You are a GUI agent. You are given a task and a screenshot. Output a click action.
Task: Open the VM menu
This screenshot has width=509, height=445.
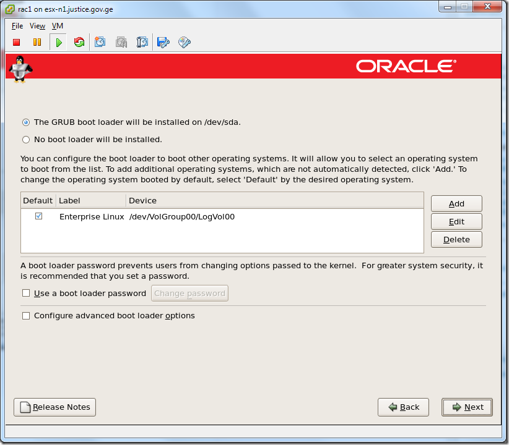click(x=57, y=26)
